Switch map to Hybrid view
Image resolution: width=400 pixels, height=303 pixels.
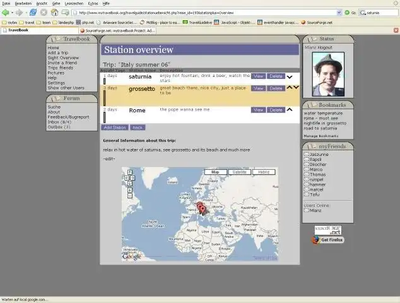tap(264, 172)
